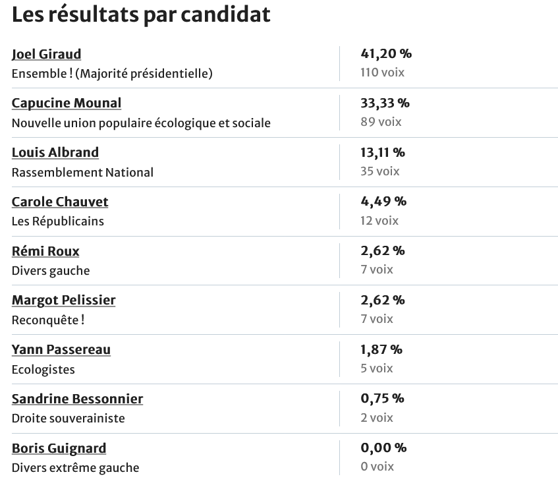This screenshot has width=558, height=491.
Task: Open the Yann Passereau link
Action: point(61,349)
